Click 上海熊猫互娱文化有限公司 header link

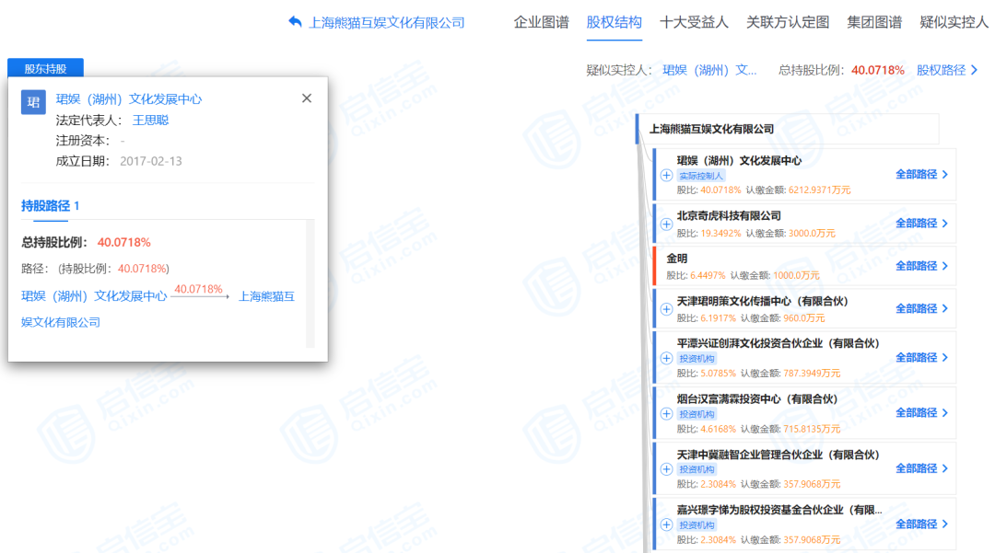tap(386, 23)
